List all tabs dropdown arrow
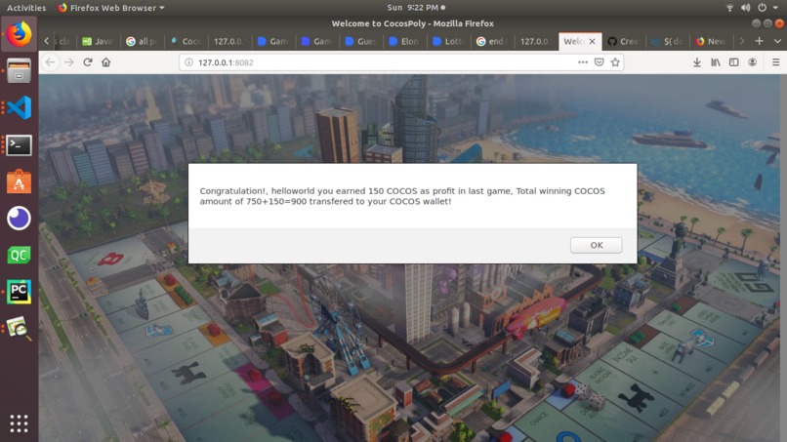The image size is (787, 442). (777, 41)
